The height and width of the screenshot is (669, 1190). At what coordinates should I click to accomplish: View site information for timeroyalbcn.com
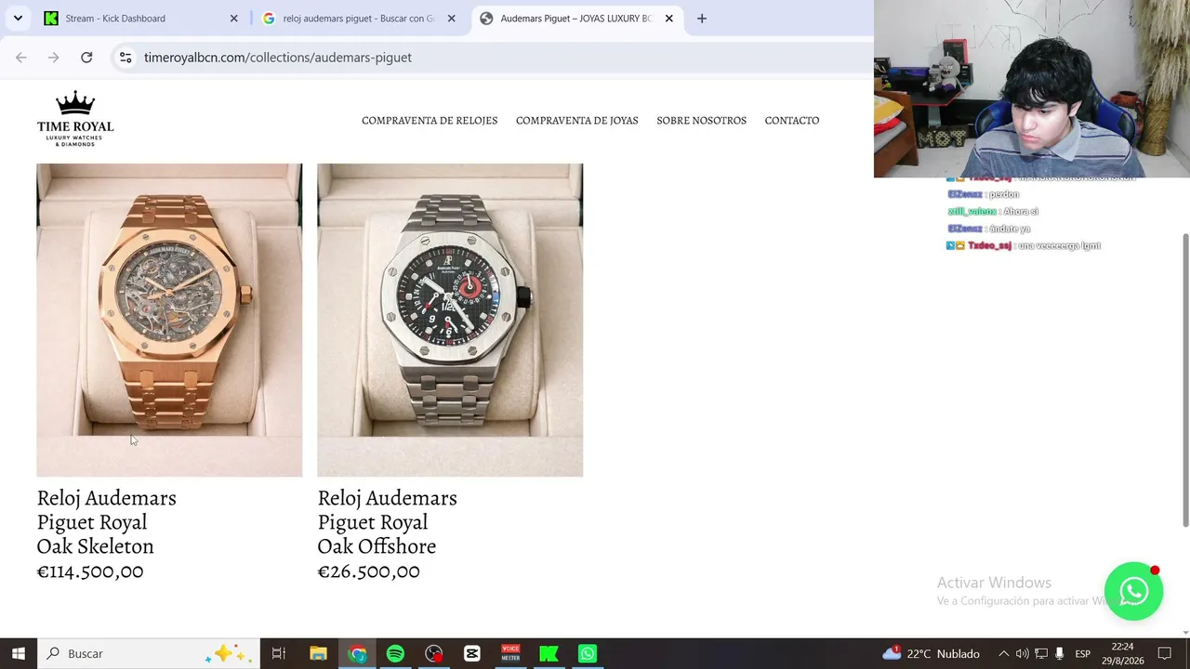tap(126, 58)
